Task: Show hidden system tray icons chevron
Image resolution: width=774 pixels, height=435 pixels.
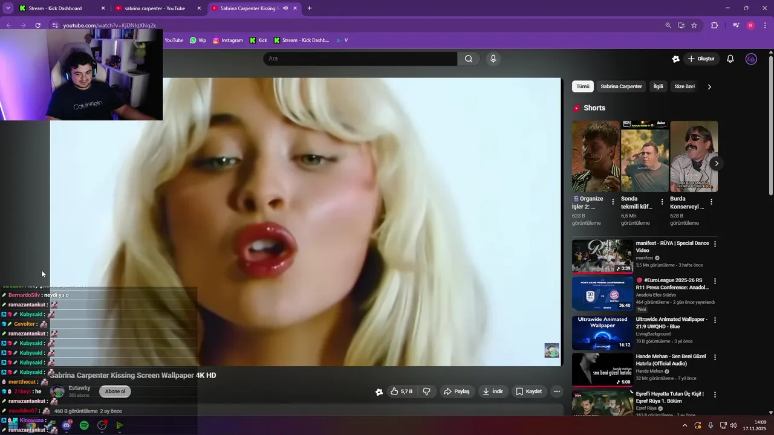Action: point(685,425)
